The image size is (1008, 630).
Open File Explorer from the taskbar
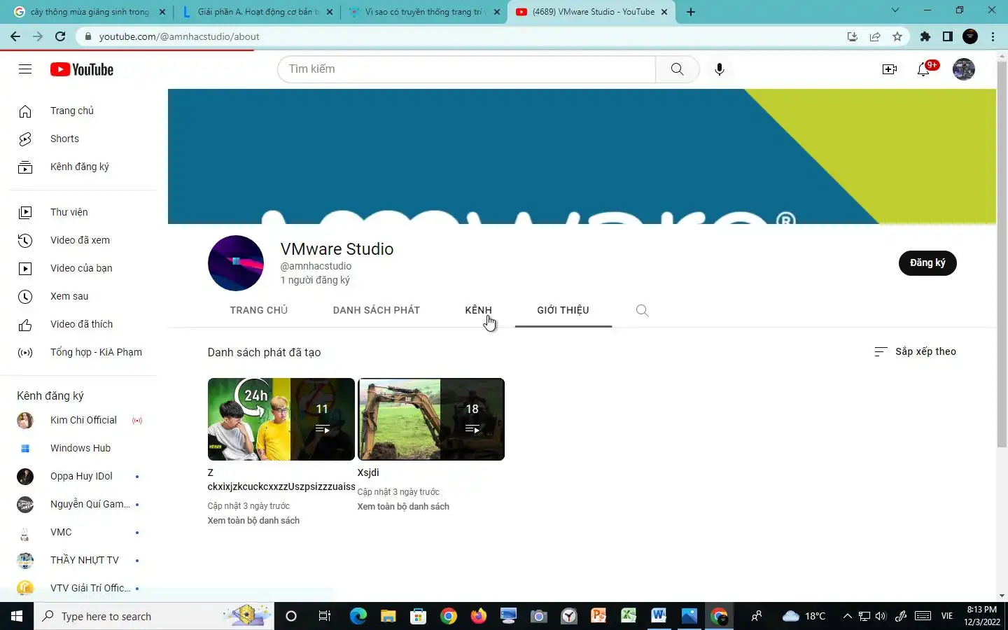point(388,616)
